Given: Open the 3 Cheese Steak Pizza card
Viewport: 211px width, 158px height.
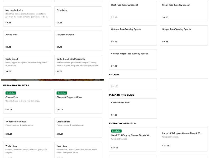Looking at the screenshot, I should (x=27, y=126).
